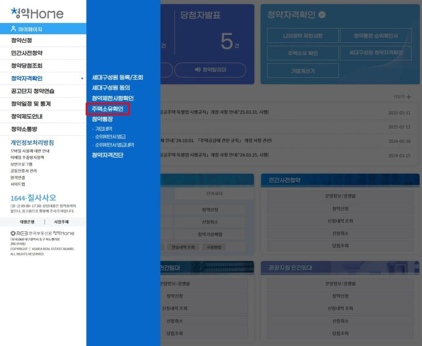Click 청약신청 under 공공지원 민간임대
422x346 pixels.
(x=340, y=296)
